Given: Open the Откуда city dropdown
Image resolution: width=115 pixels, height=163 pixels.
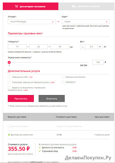Looking at the screenshot, I should pyautogui.click(x=32, y=22).
